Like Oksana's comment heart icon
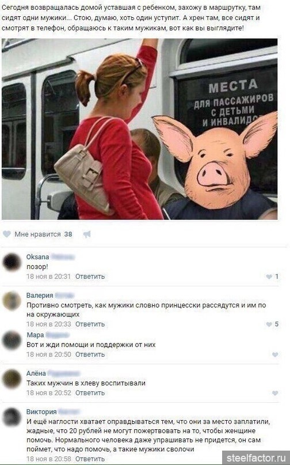 (269, 277)
